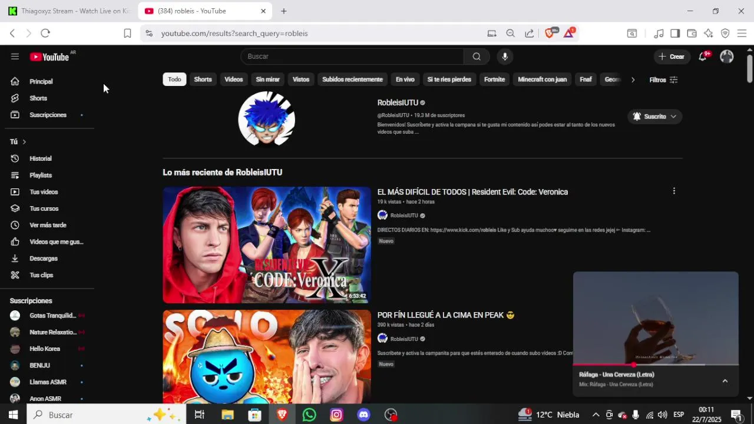
Task: Show more filter chips with the arrow
Action: [x=633, y=79]
